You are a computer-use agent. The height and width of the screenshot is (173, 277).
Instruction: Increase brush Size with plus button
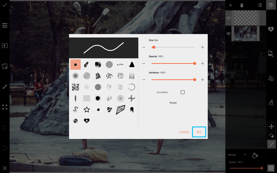[202, 47]
